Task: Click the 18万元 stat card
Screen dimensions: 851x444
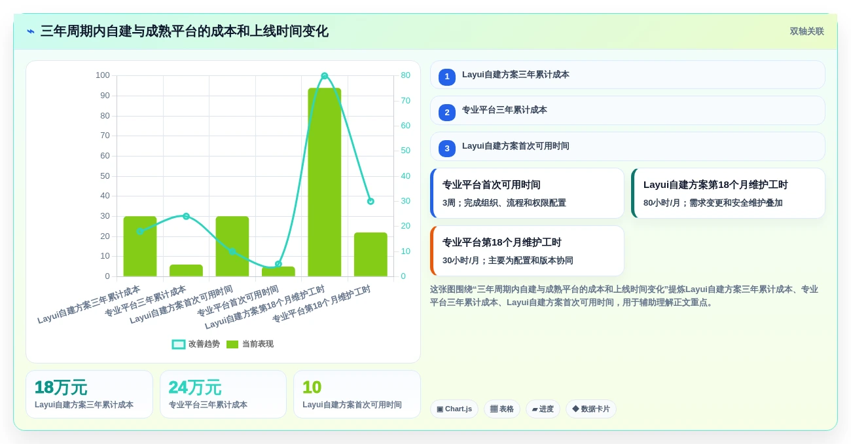Action: pos(89,394)
